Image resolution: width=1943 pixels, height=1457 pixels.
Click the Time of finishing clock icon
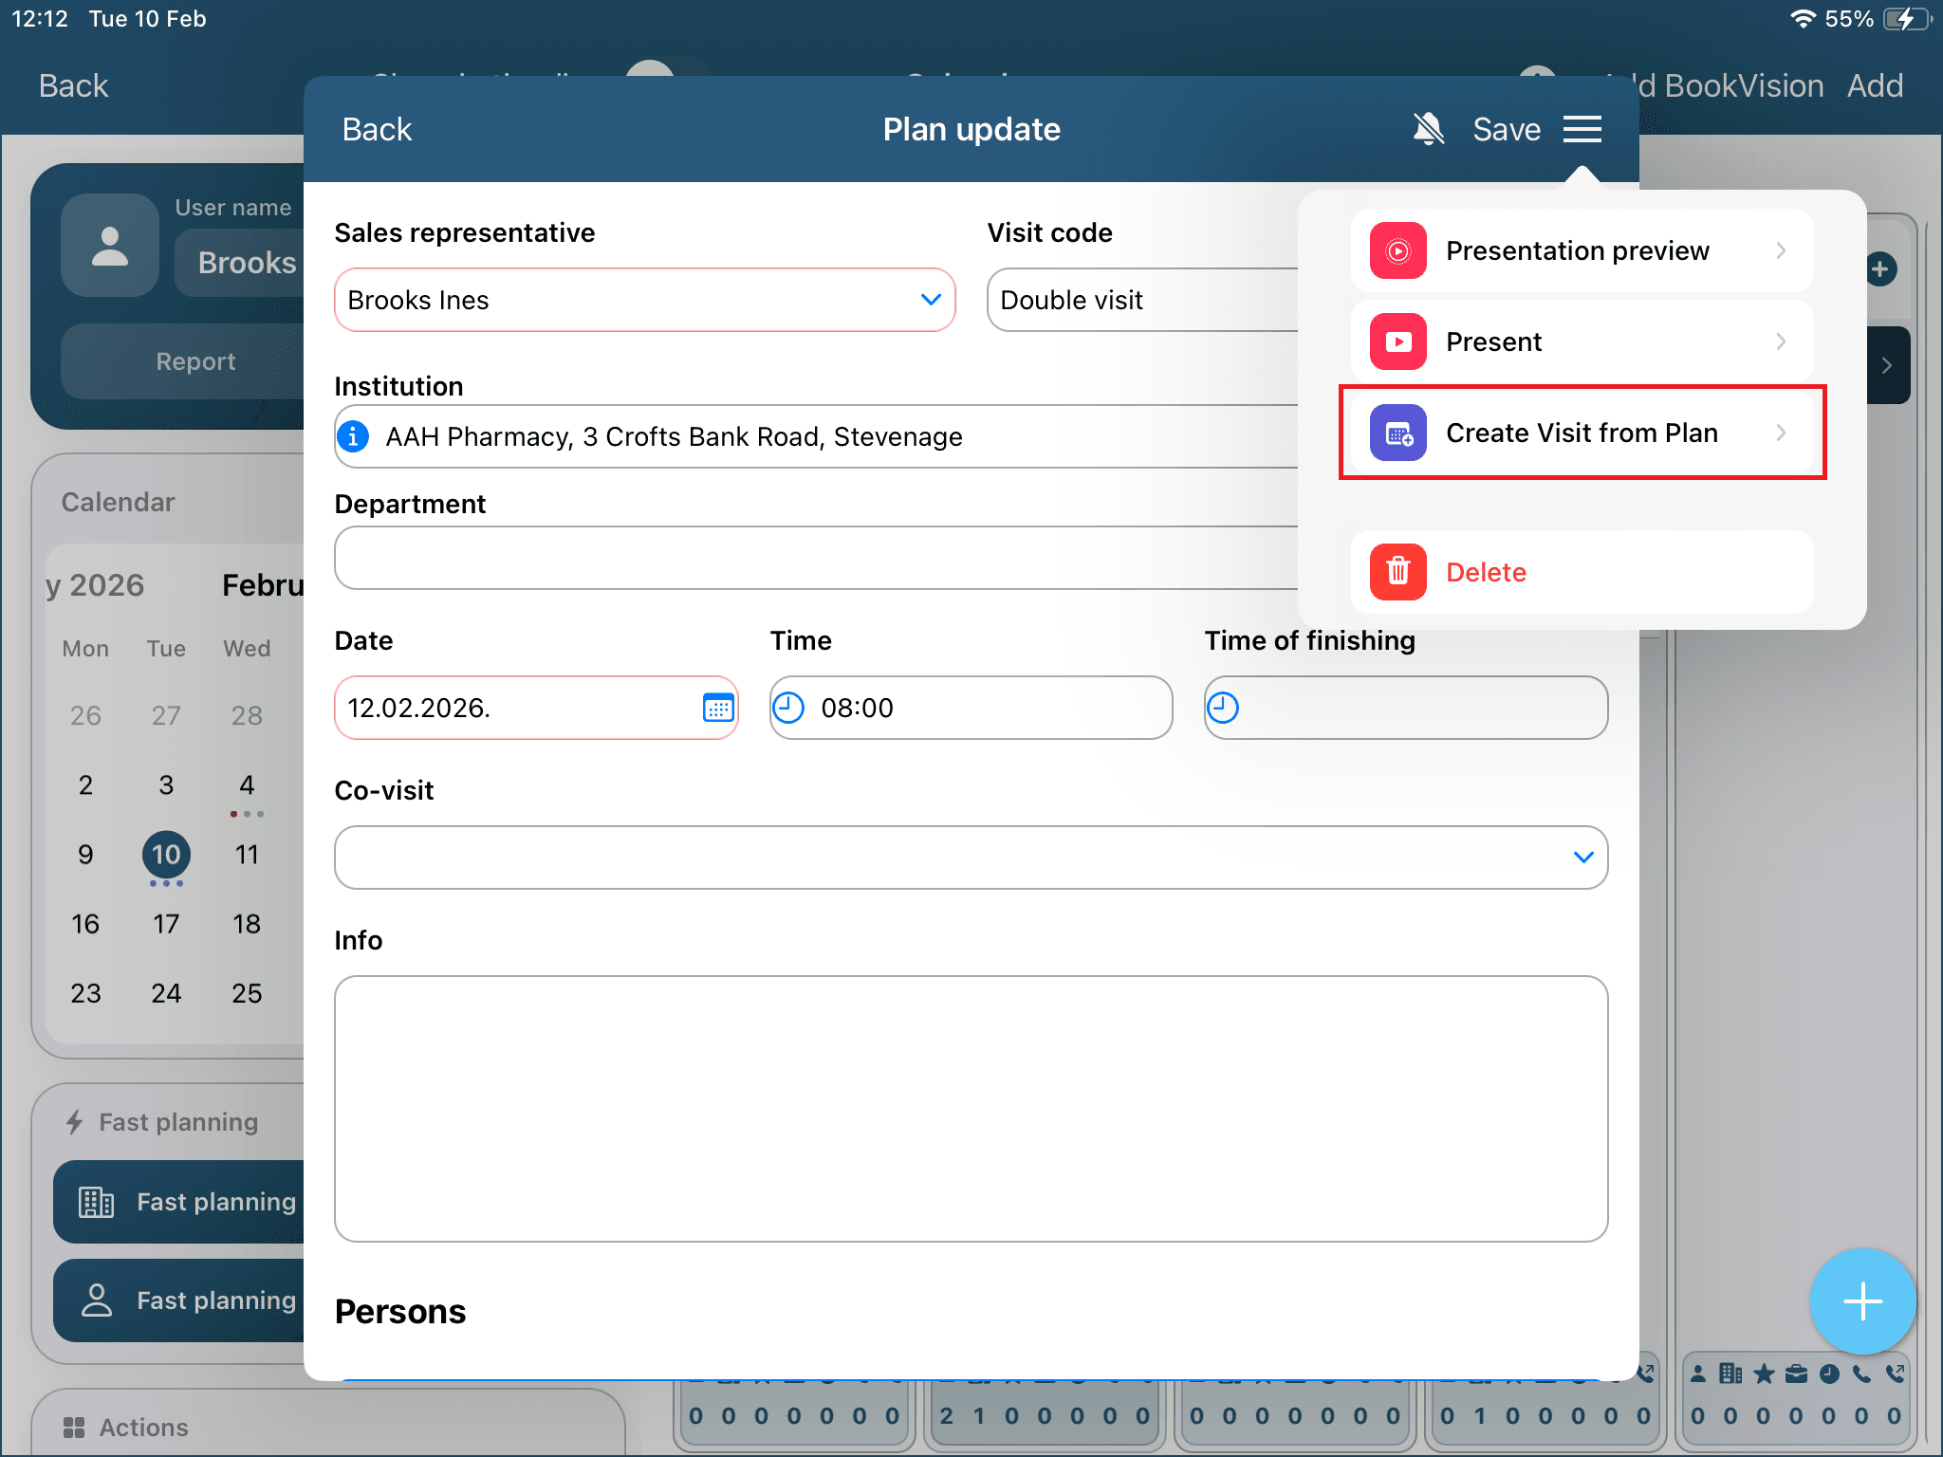point(1223,708)
